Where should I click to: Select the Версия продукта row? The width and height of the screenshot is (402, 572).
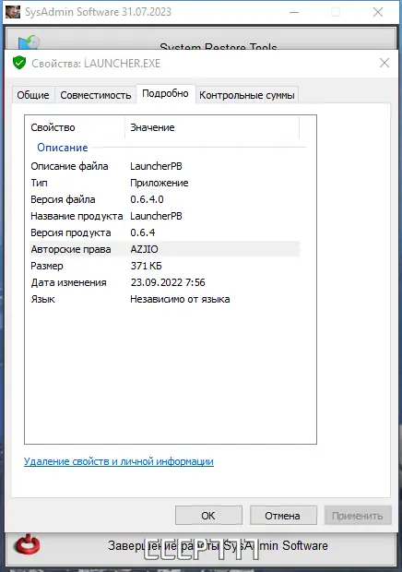pos(164,232)
